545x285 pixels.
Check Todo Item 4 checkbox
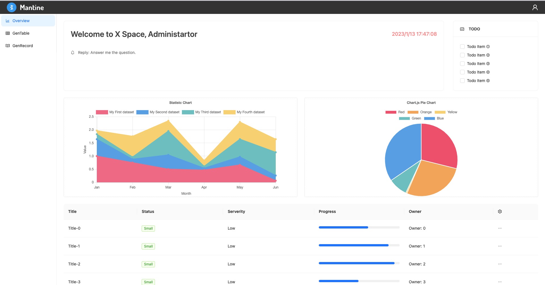(x=462, y=72)
